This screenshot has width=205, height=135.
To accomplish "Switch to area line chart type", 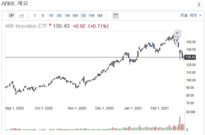I will click(22, 16).
